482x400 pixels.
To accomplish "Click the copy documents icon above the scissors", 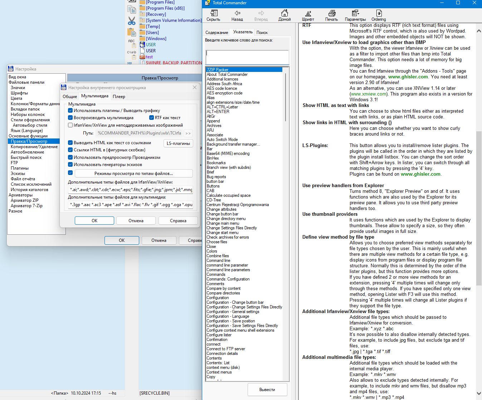I will pyautogui.click(x=132, y=9).
